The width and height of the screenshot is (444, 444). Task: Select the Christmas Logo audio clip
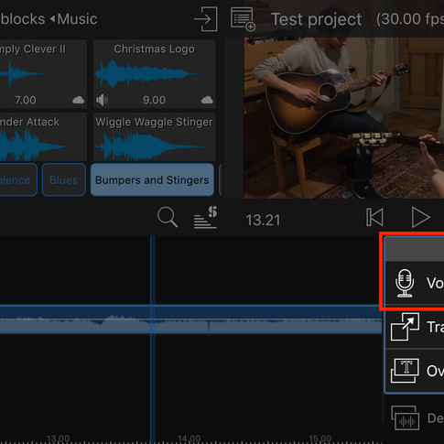click(155, 74)
